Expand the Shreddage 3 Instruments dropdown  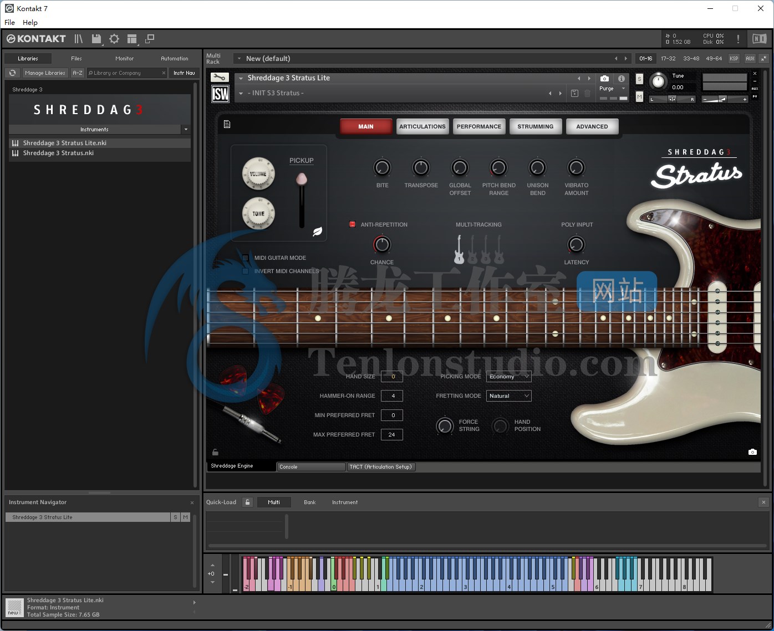[x=186, y=129]
